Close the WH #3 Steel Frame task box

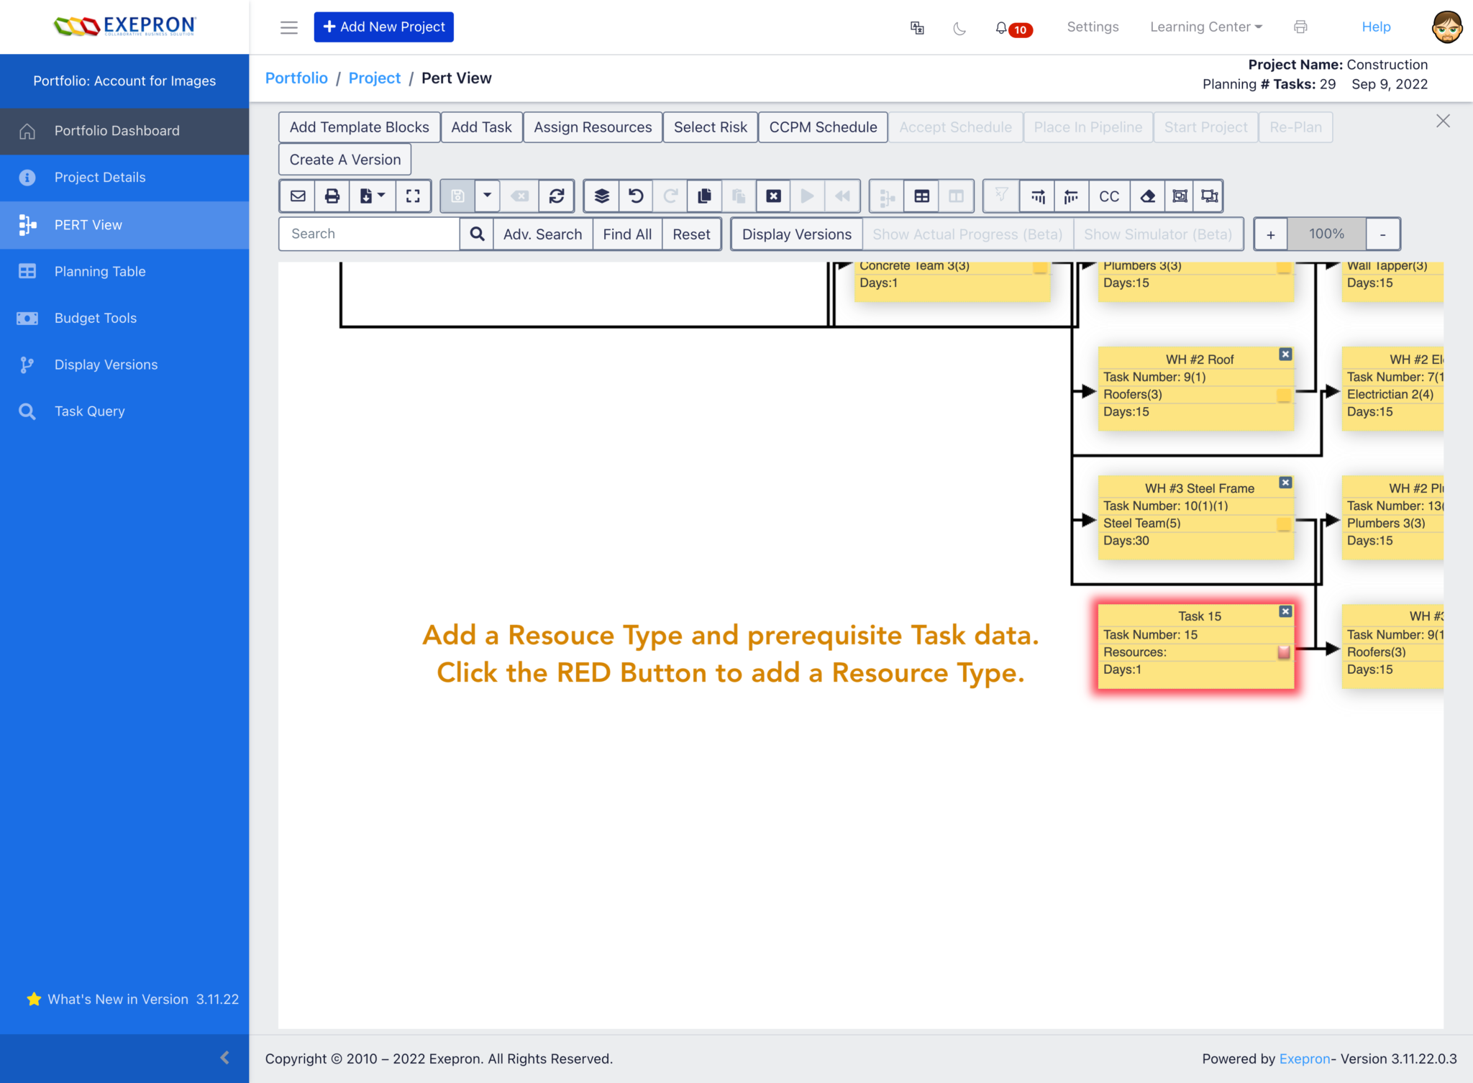(1285, 483)
